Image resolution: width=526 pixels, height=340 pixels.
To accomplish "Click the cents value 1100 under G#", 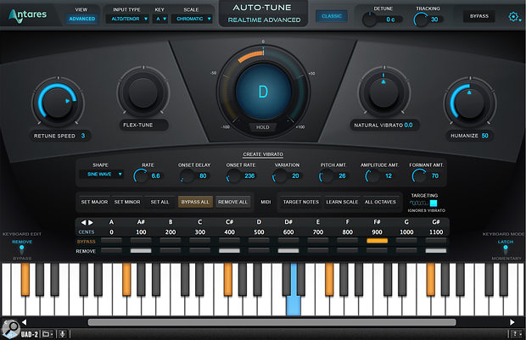I will [436, 232].
